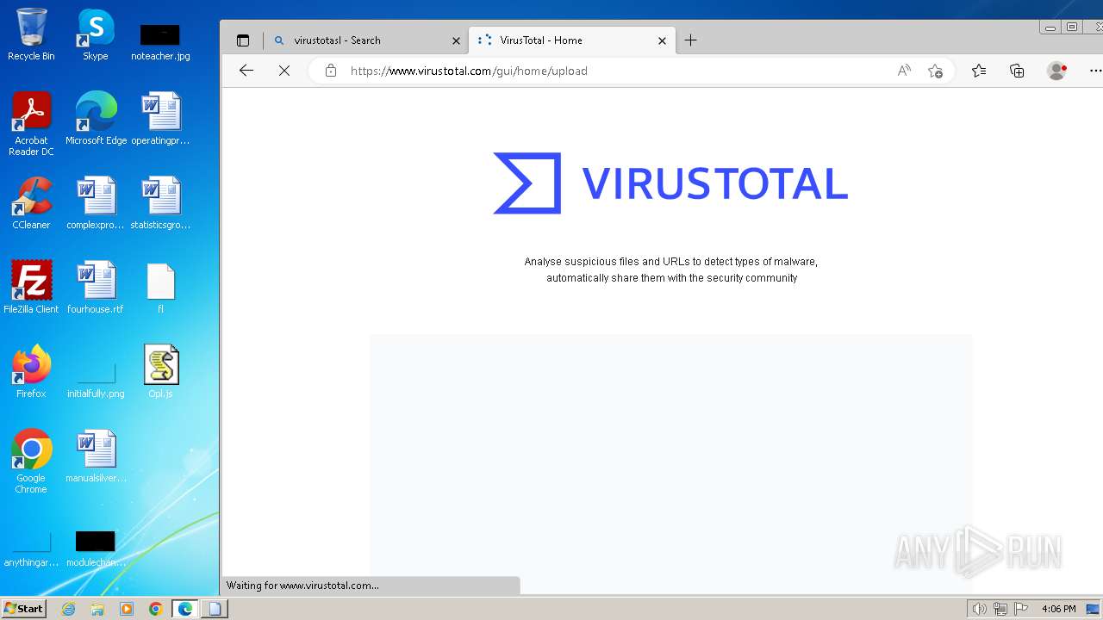
Task: Switch to the 'virustotasl - Search' tab
Action: coord(367,40)
